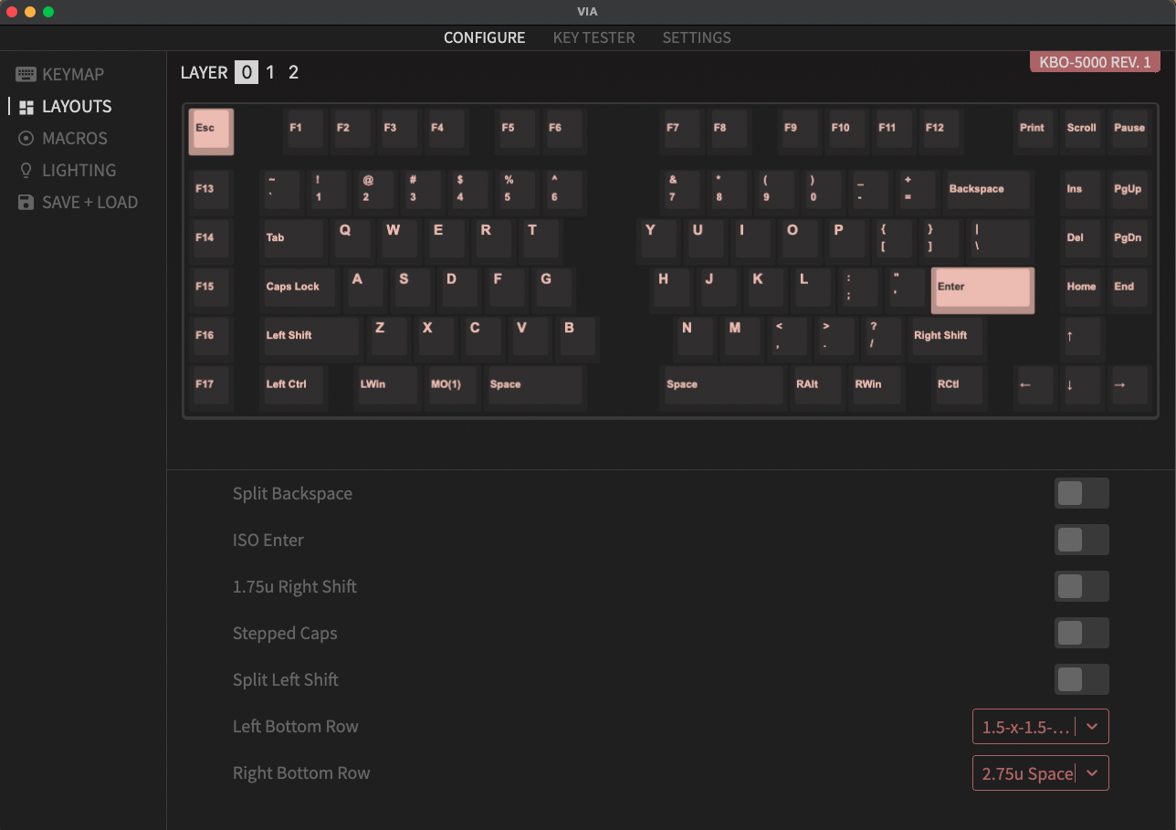Select the tilde/backtick key
The height and width of the screenshot is (830, 1176).
pos(281,193)
